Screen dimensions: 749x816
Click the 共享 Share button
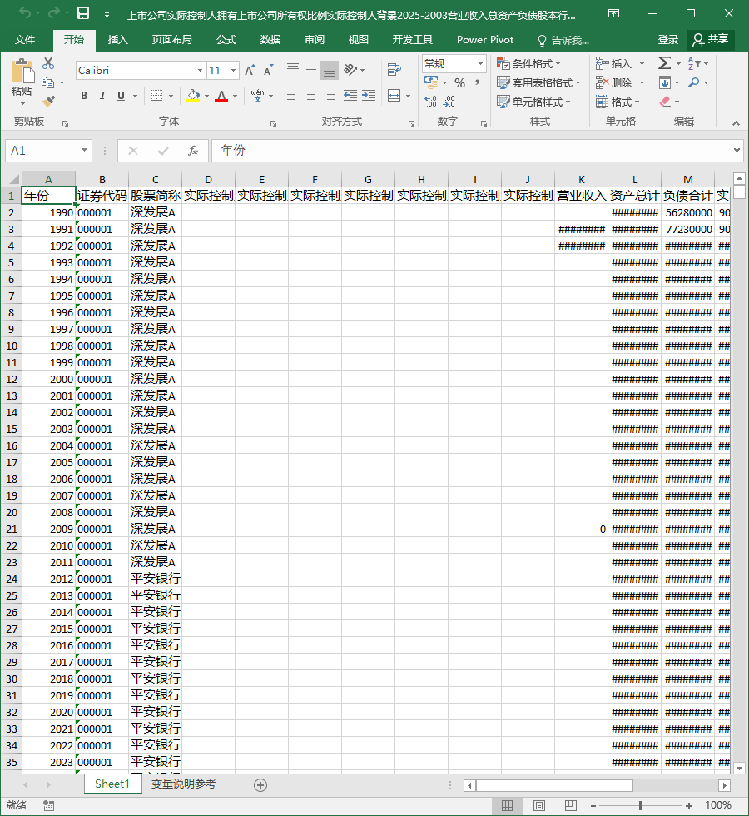711,40
